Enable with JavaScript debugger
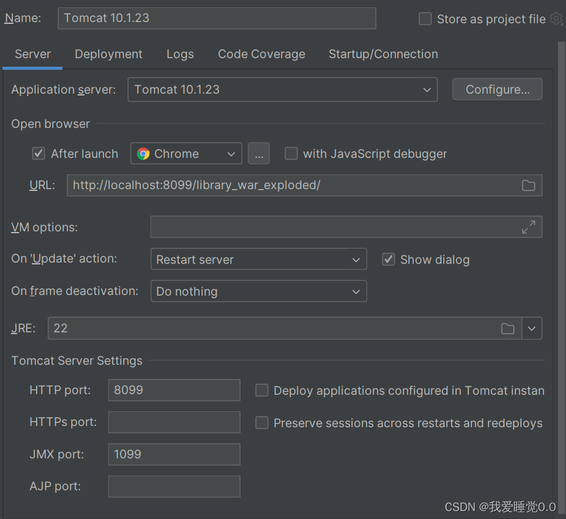 point(291,154)
